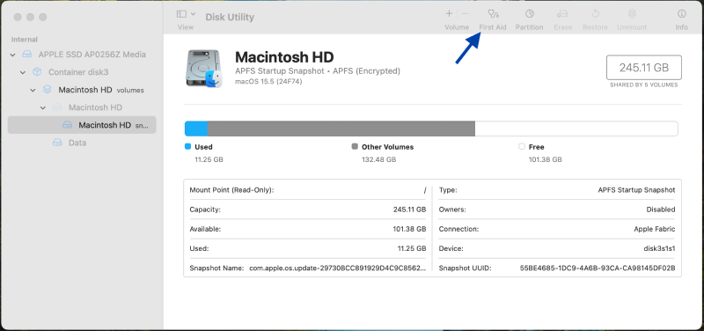Click the Macintosh HD title heading
Screen dimensions: 704x331
pyautogui.click(x=284, y=57)
